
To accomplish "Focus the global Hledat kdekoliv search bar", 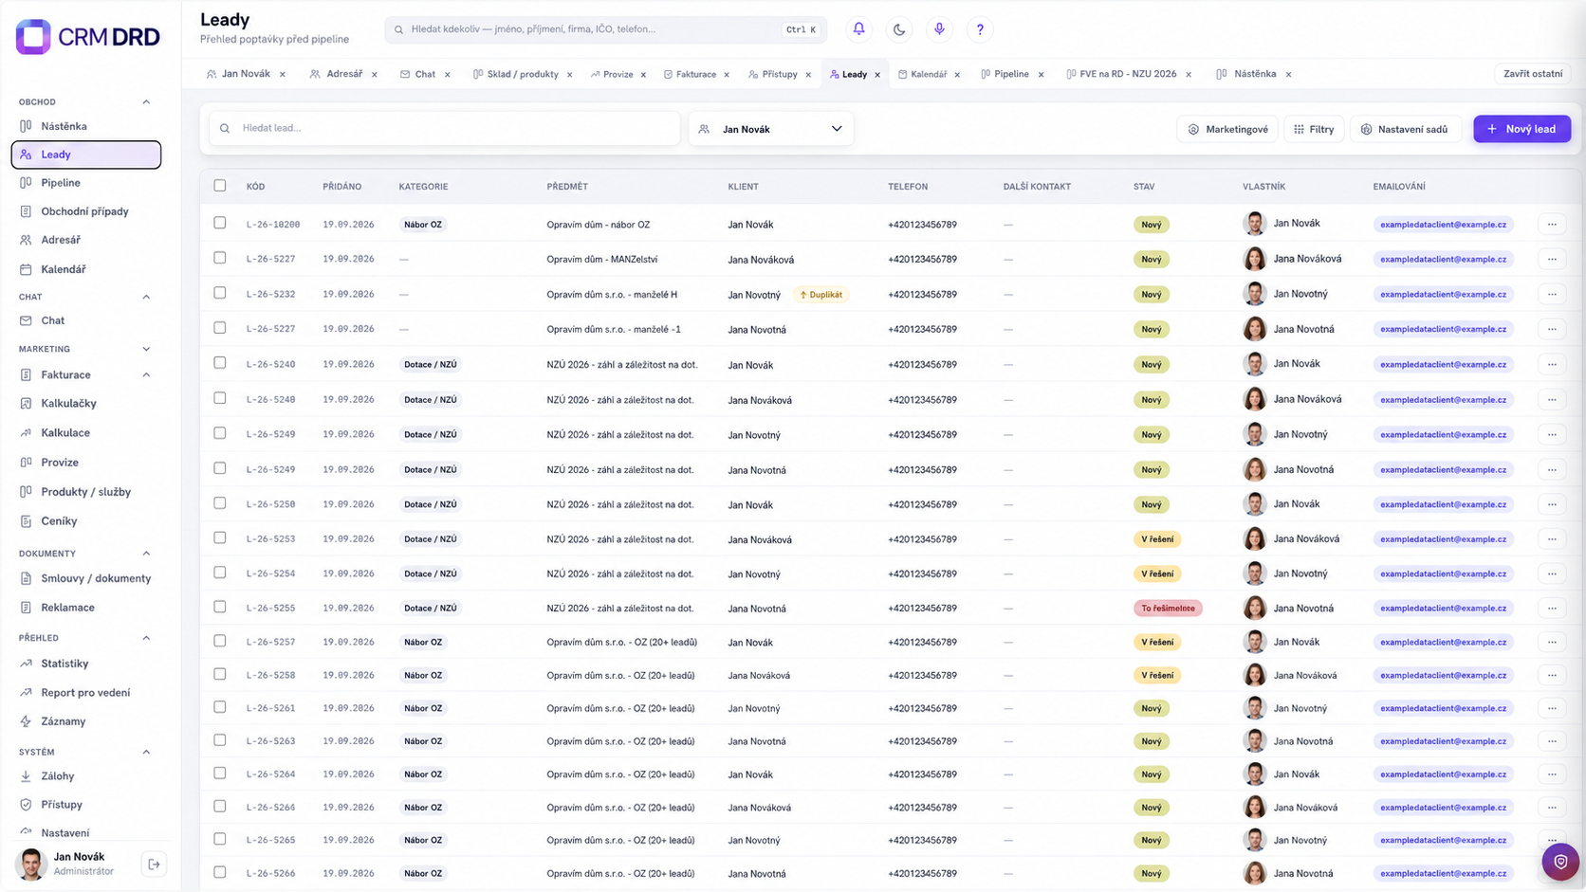I will [x=605, y=29].
